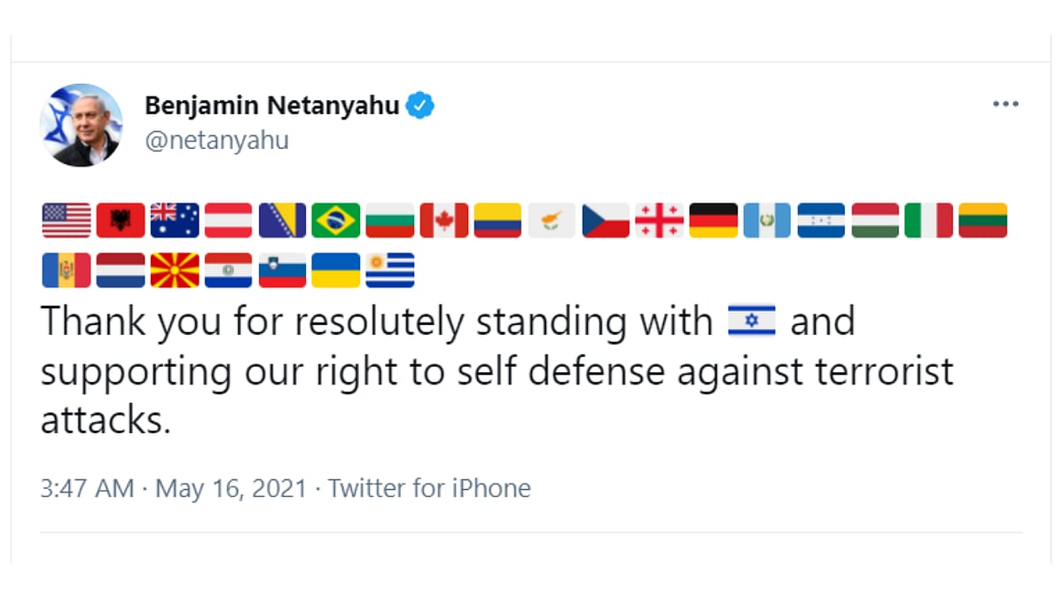
Task: Click the North Macedonia sun flag emoji
Action: click(x=175, y=270)
